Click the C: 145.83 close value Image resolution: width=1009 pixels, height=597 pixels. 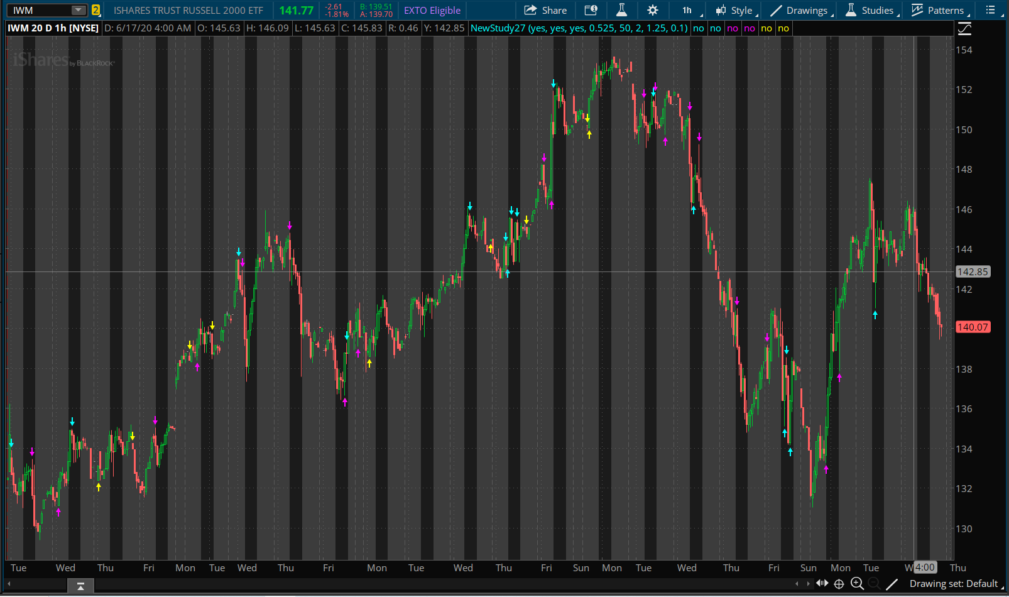[361, 28]
